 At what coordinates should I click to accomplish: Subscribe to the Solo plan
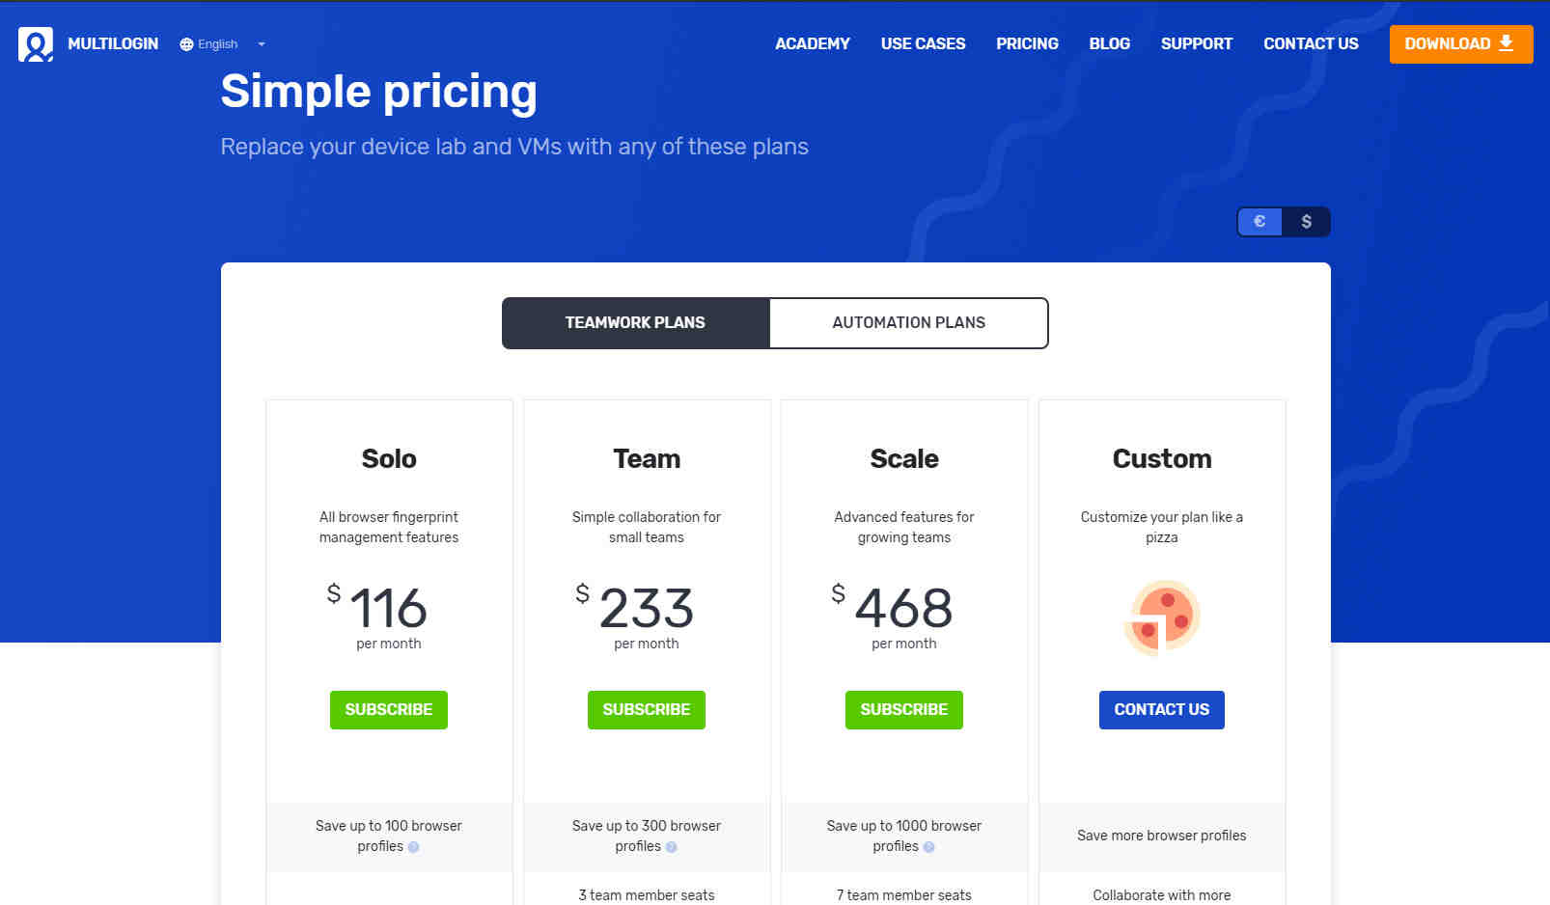[x=389, y=710]
